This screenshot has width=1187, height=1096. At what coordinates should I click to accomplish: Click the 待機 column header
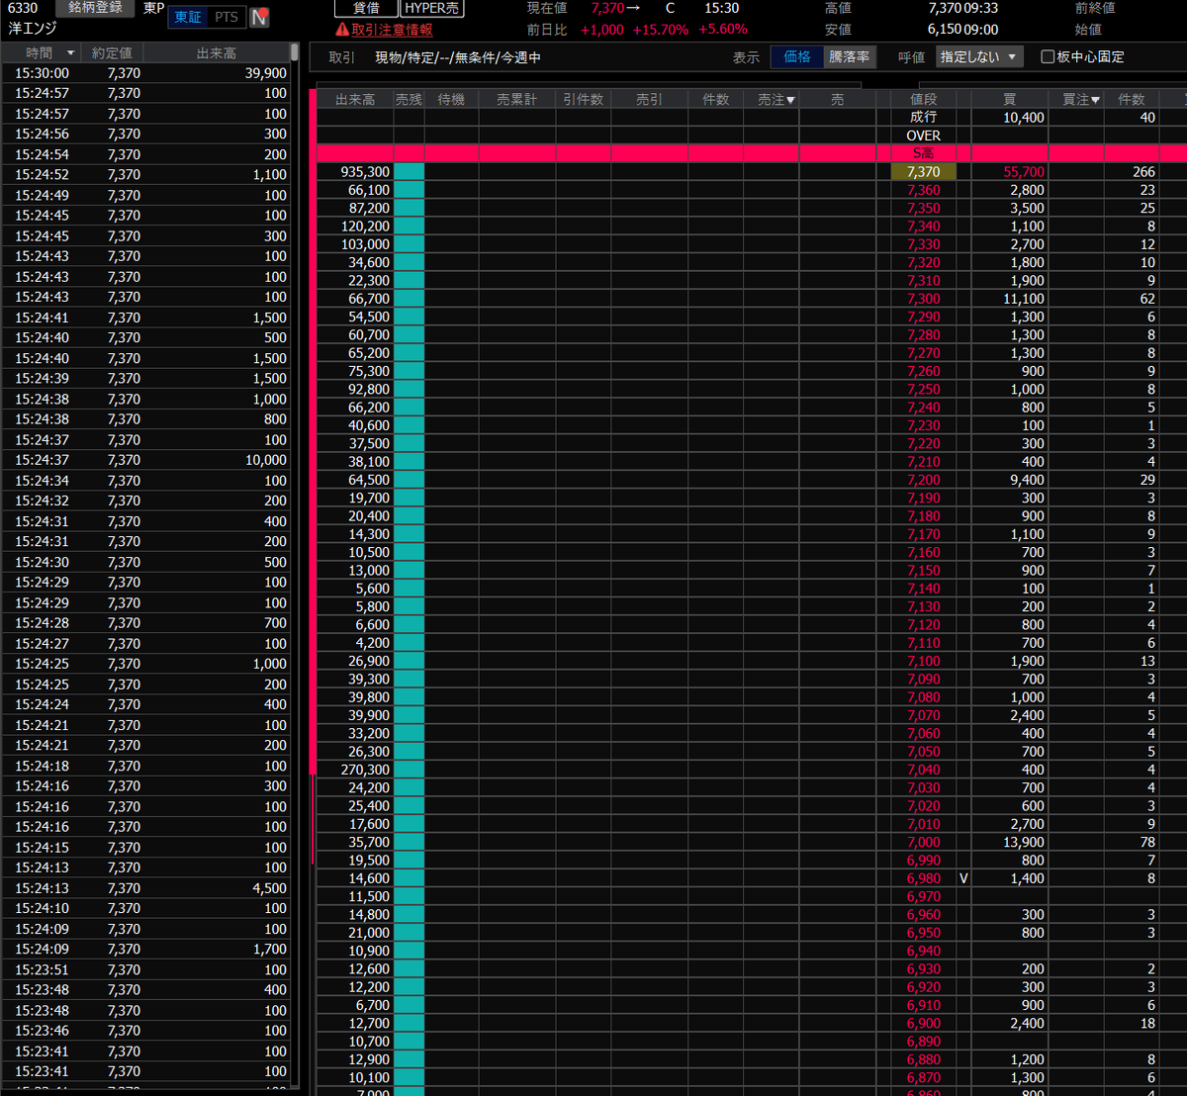click(451, 100)
